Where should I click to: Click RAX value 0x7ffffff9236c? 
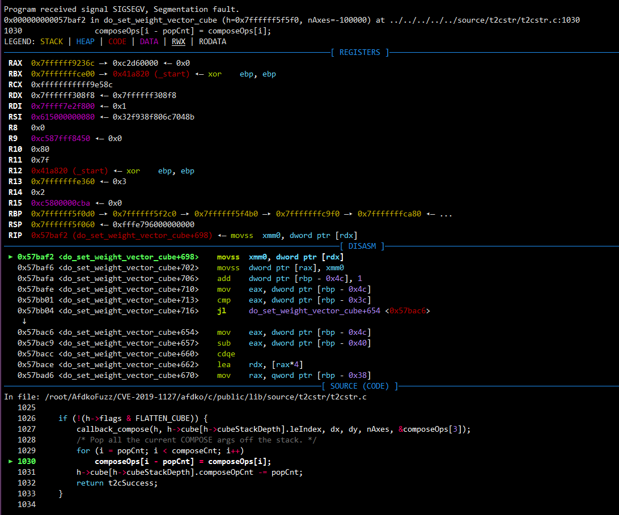63,63
